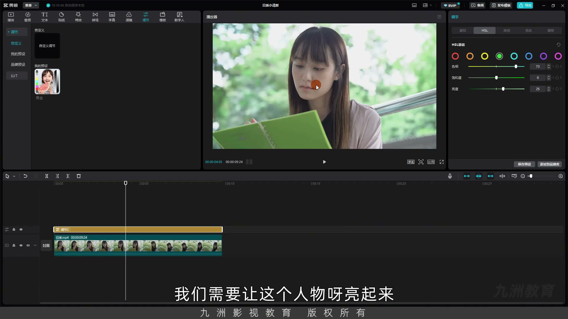Screen dimensions: 568x319
Task: Click hue (色相) value stepper arrows
Action: [x=549, y=66]
